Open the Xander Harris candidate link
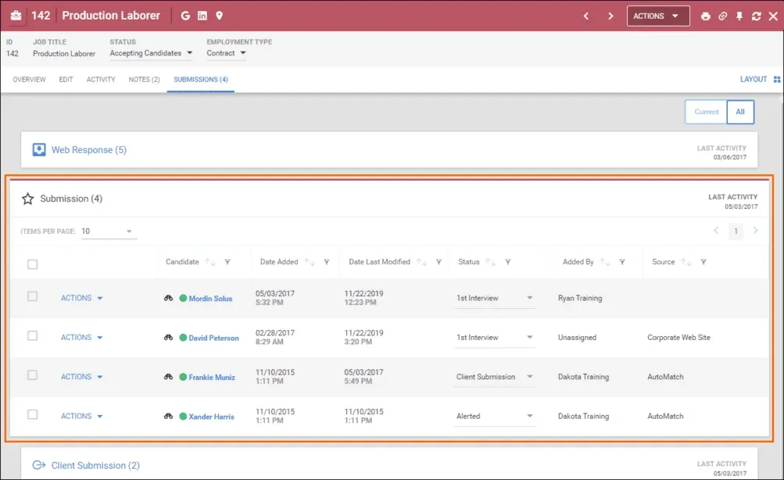 click(x=211, y=417)
